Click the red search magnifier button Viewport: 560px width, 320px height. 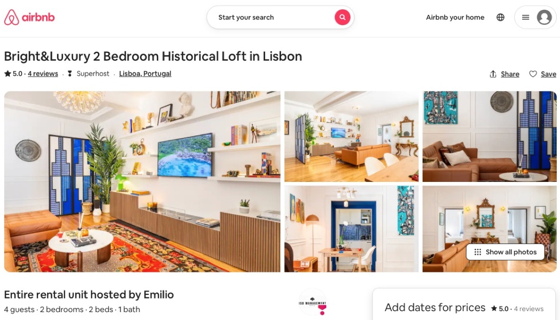click(342, 17)
